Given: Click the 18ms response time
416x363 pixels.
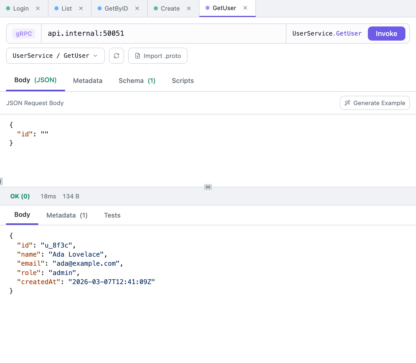Looking at the screenshot, I should [x=48, y=196].
